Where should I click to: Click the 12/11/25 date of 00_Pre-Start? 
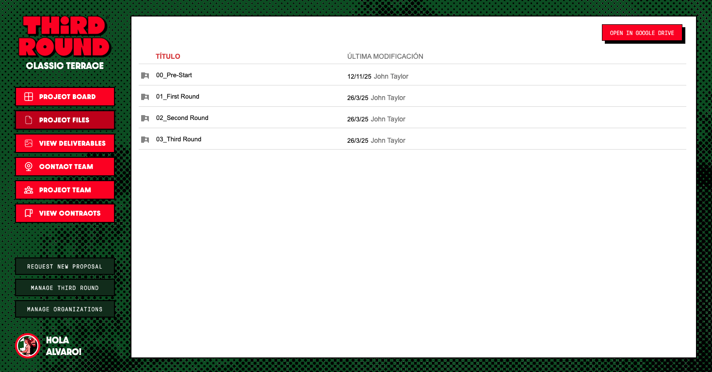tap(359, 76)
